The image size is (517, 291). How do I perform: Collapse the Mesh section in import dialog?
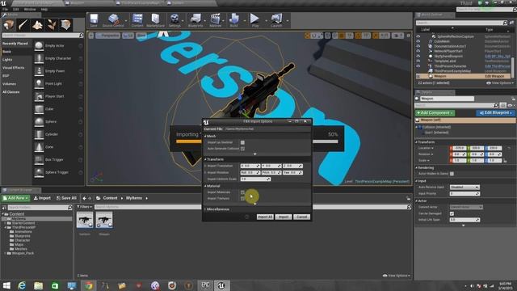click(x=205, y=136)
